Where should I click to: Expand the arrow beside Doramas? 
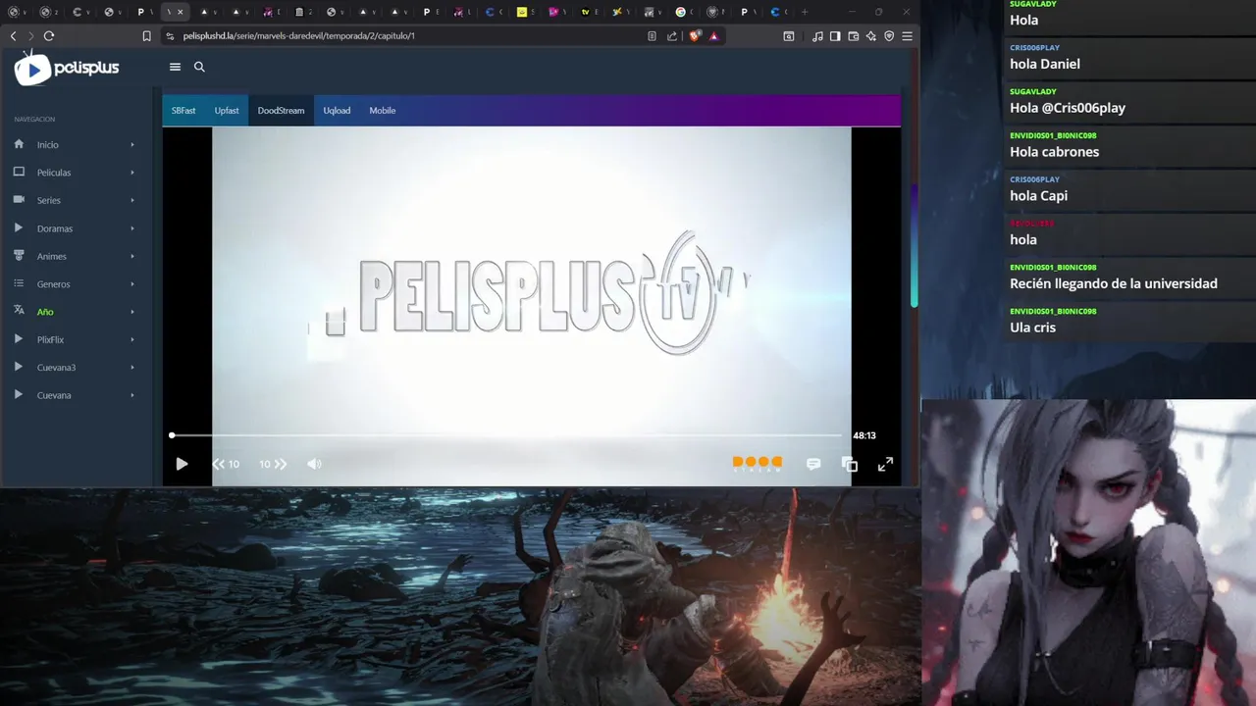pyautogui.click(x=132, y=228)
